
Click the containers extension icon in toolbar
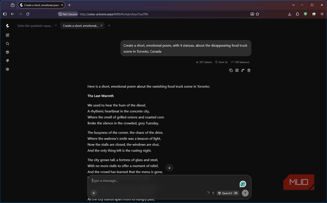(x=314, y=14)
